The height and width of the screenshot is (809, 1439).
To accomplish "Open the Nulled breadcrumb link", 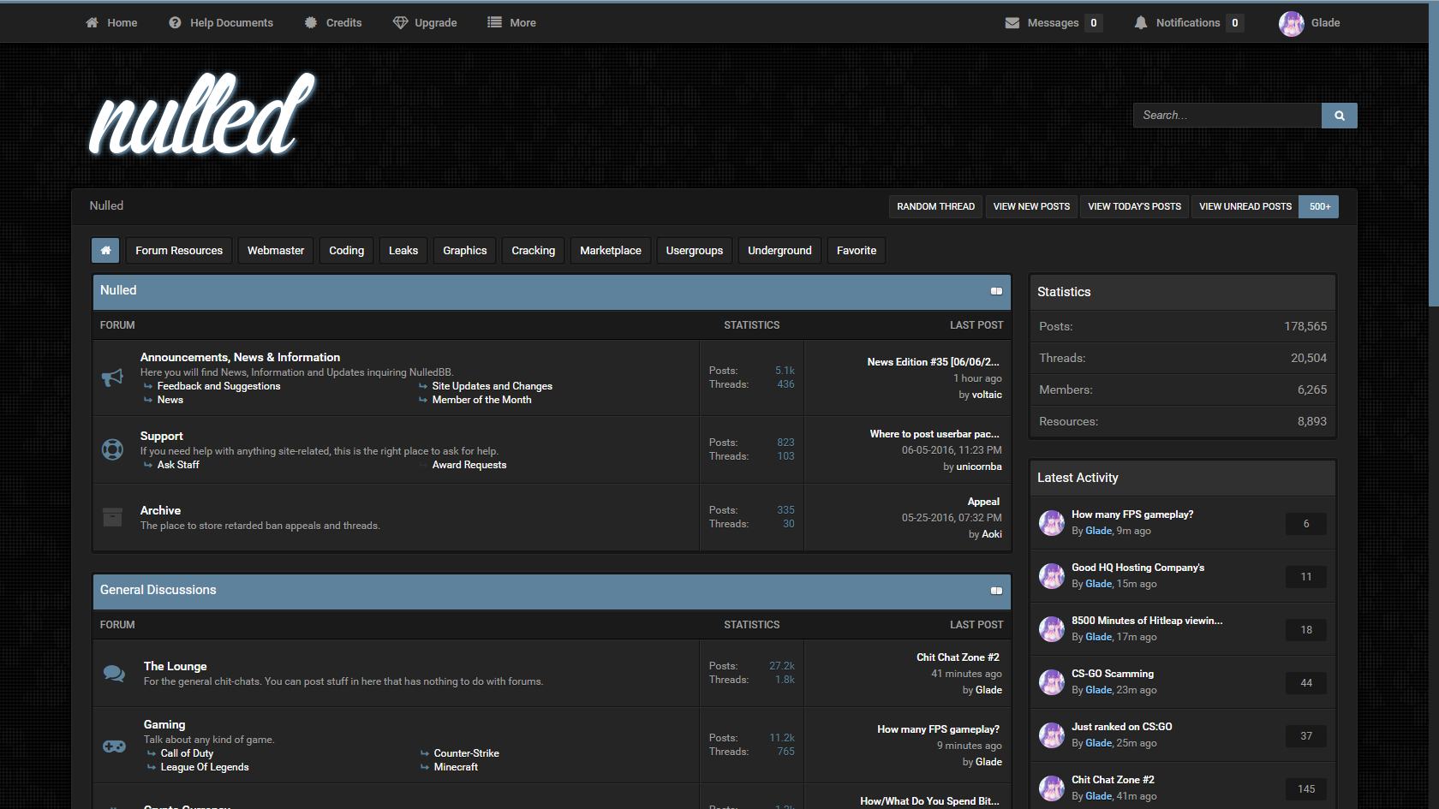I will click(x=106, y=205).
